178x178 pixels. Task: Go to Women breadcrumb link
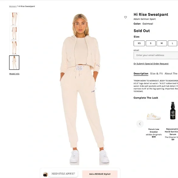tap(13, 6)
